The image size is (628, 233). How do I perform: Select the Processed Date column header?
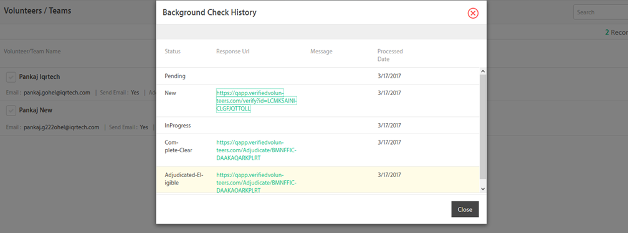click(390, 55)
